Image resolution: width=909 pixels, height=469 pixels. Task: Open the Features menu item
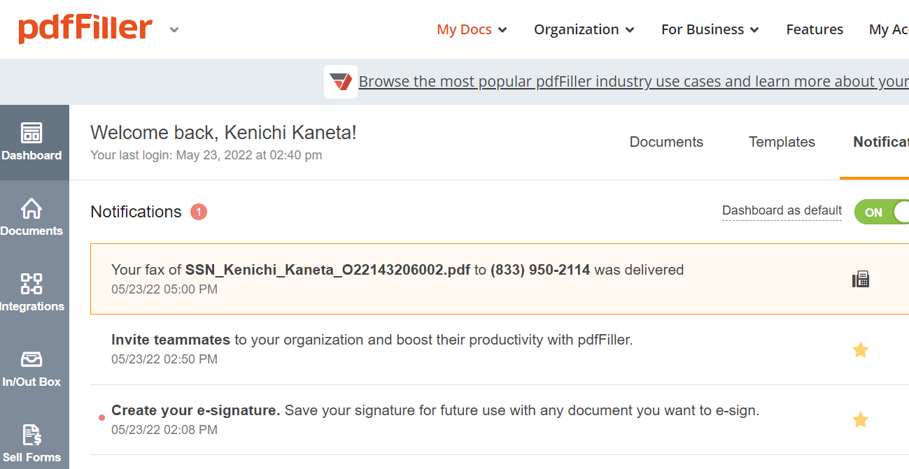coord(815,29)
